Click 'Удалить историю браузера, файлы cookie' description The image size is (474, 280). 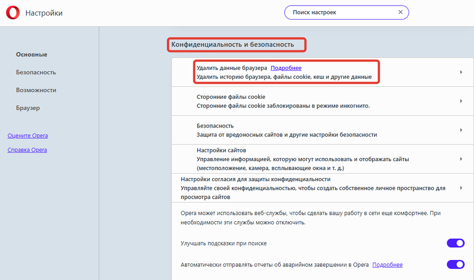(284, 77)
